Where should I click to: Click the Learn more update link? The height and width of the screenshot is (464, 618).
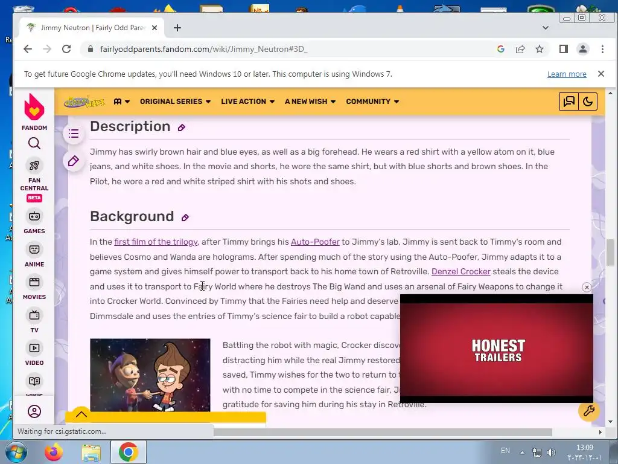click(567, 74)
